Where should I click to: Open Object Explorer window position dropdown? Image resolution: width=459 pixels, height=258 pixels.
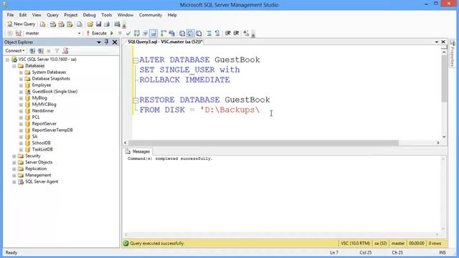tap(99, 42)
